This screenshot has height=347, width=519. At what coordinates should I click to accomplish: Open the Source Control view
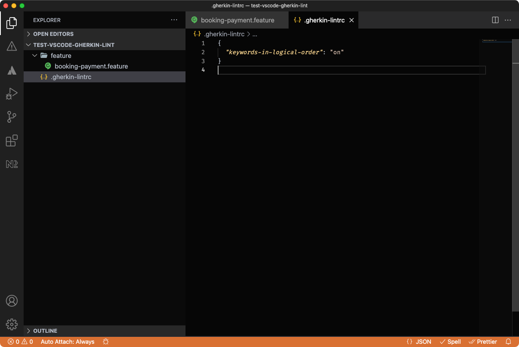point(11,117)
